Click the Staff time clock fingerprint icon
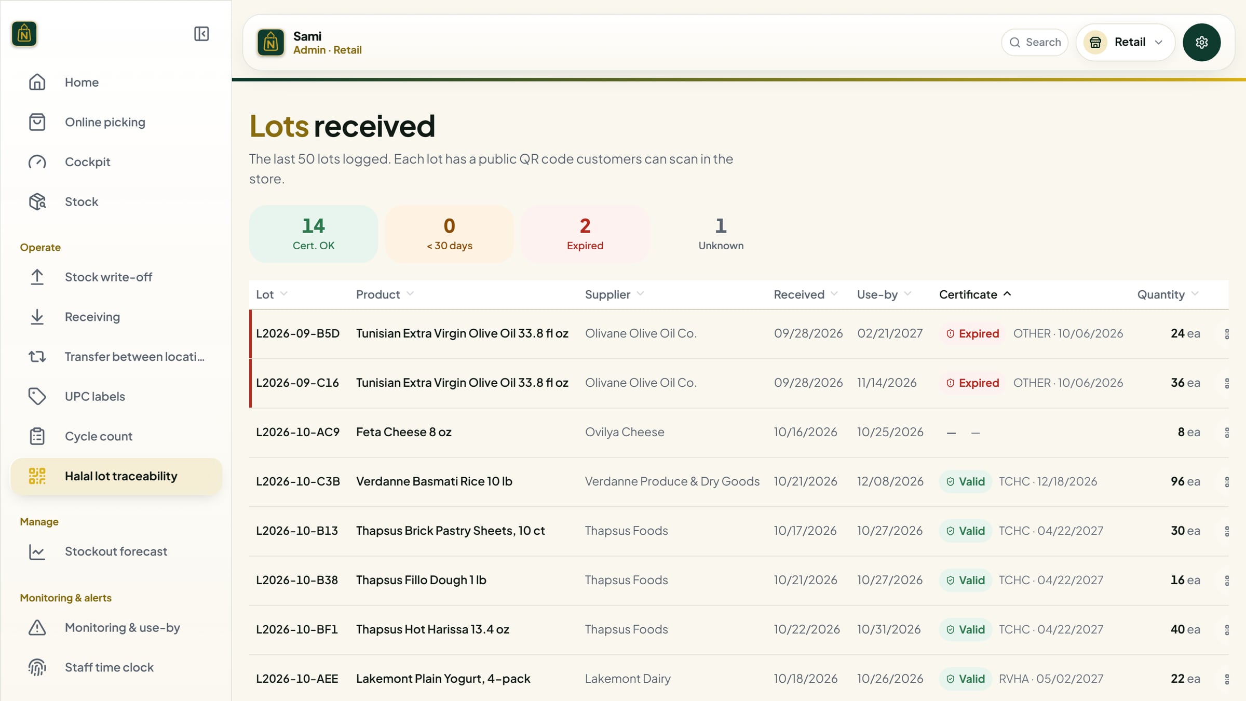The image size is (1246, 701). pyautogui.click(x=37, y=667)
